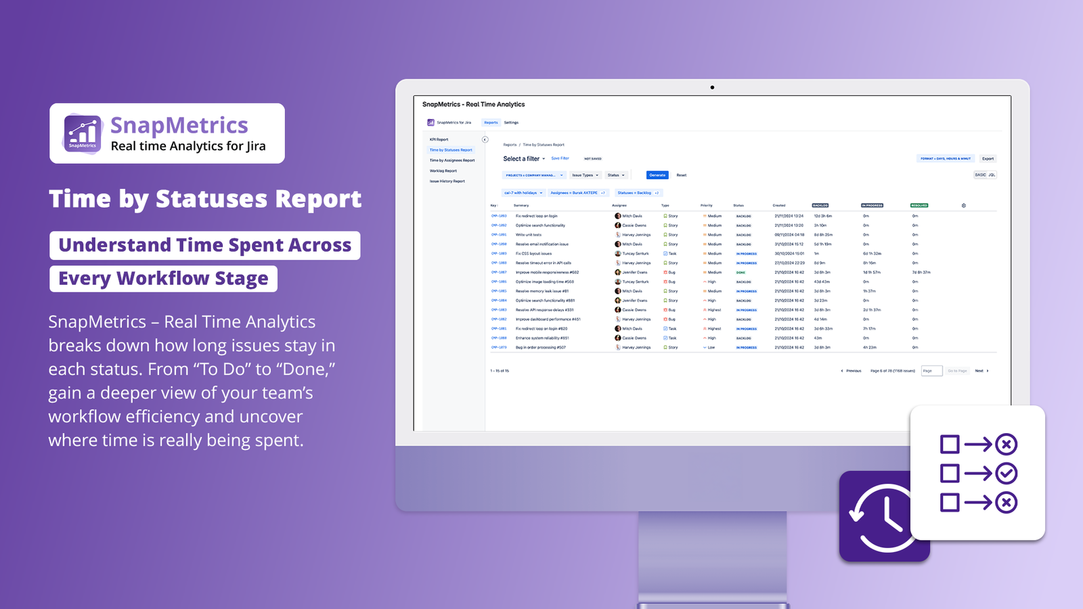Expand the Select a filter dropdown
The width and height of the screenshot is (1083, 609).
(x=524, y=159)
